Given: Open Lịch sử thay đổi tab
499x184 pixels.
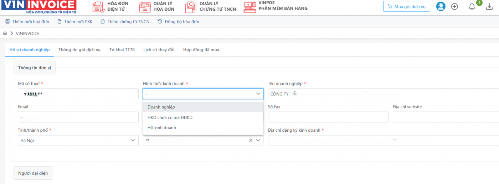Looking at the screenshot, I should [x=159, y=50].
